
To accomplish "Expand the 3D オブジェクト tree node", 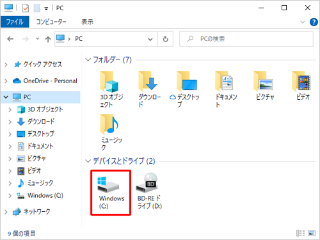I will (10, 109).
